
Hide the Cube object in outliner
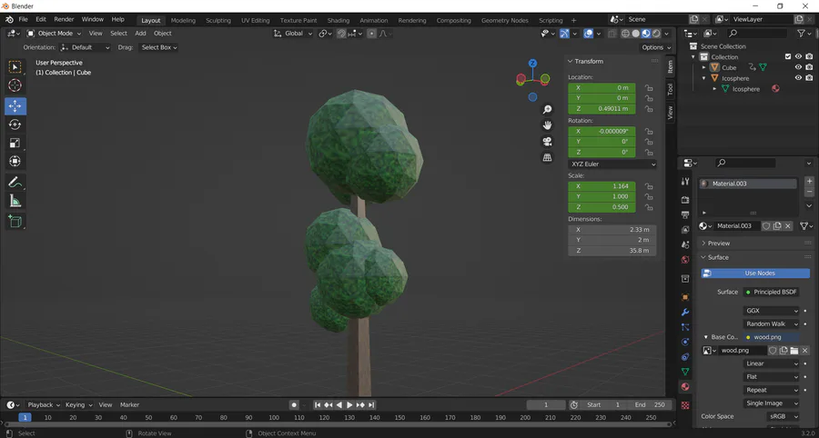pos(798,67)
